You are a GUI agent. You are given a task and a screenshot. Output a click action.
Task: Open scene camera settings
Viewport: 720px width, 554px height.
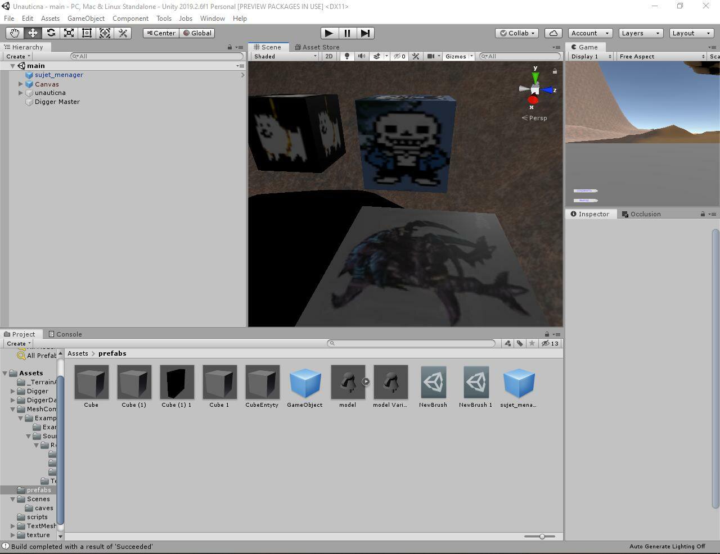pyautogui.click(x=431, y=56)
